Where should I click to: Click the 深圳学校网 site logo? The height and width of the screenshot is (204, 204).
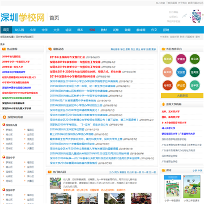click(x=23, y=18)
